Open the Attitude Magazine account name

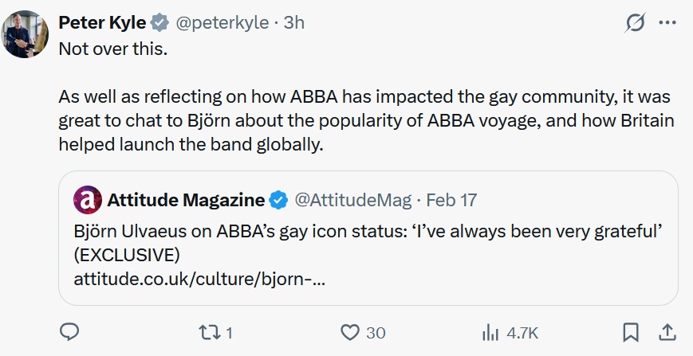coord(185,199)
